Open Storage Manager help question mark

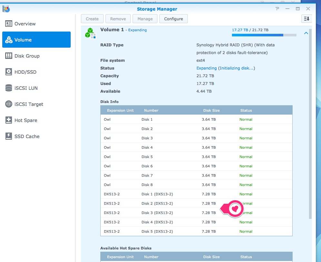coord(277,9)
